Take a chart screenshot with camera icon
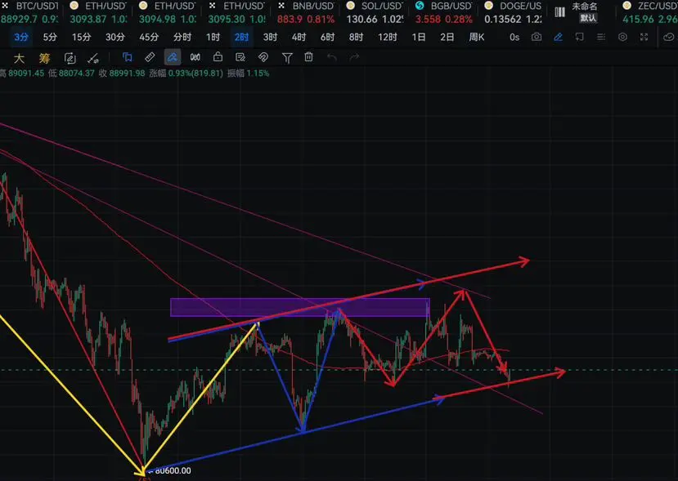Viewport: 678px width, 481px height. [x=537, y=37]
